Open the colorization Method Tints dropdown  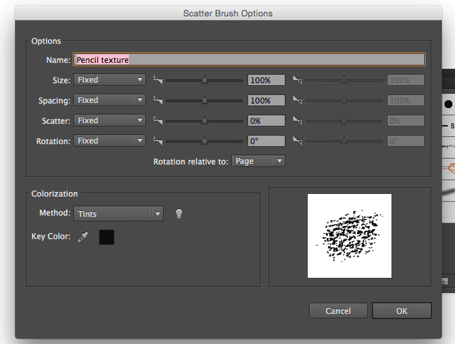coord(118,214)
